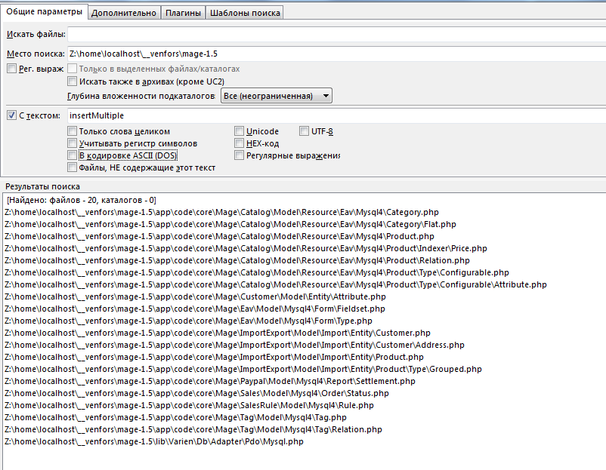The image size is (606, 470).
Task: Select the Sales Order\Status.php result
Action: tap(196, 393)
